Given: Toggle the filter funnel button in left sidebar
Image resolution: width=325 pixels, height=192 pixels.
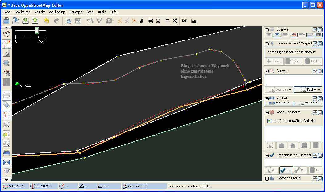Looking at the screenshot, I should point(6,172).
